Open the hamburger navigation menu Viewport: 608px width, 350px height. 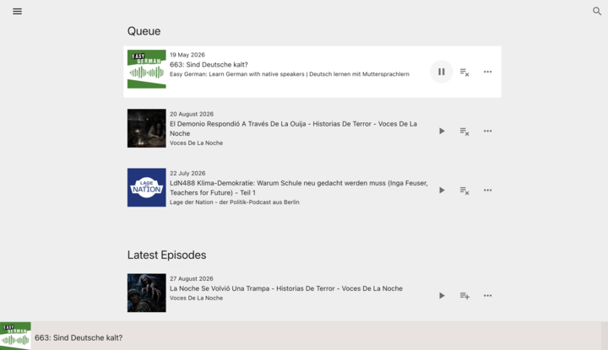17,11
